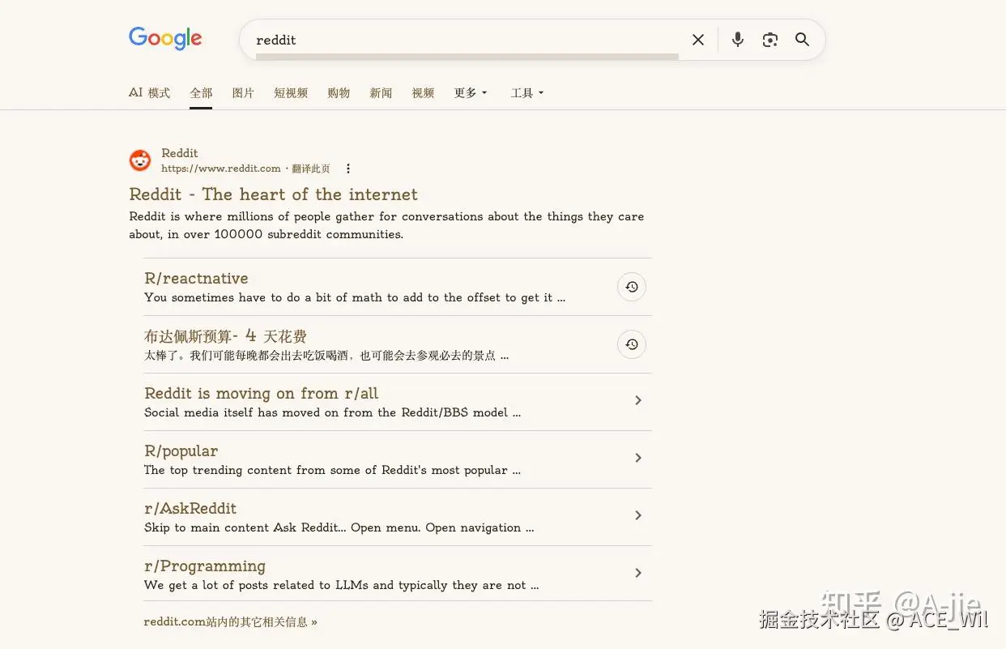Click the 翻译此页 link
Screen dimensions: 1006x649
311,169
